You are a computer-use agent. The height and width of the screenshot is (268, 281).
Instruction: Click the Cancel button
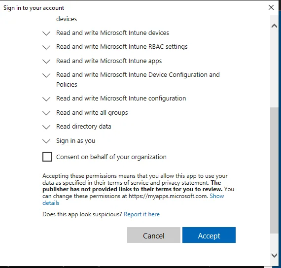[154, 235]
